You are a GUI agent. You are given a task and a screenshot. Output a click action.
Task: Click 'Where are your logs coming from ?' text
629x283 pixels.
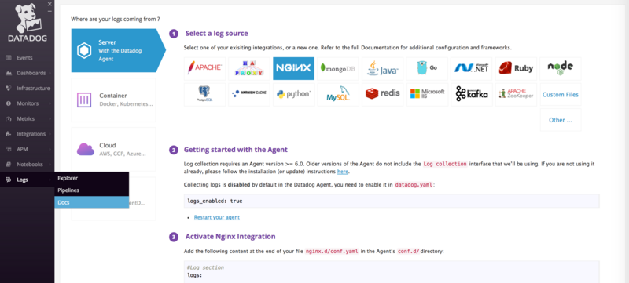click(x=116, y=19)
